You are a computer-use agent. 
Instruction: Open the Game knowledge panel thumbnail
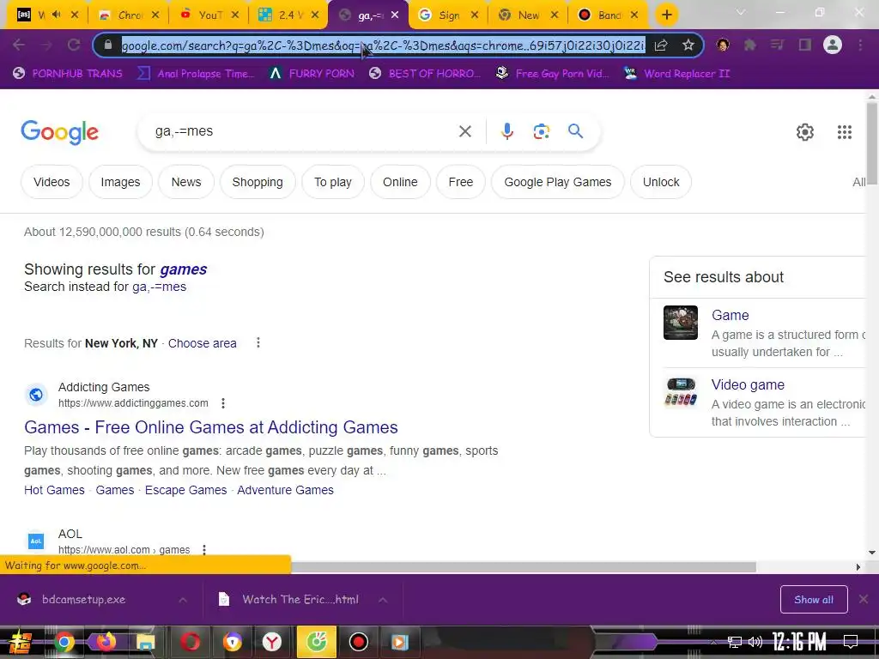(681, 323)
